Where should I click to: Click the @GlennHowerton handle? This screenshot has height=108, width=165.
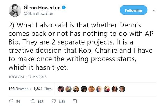click(38, 14)
